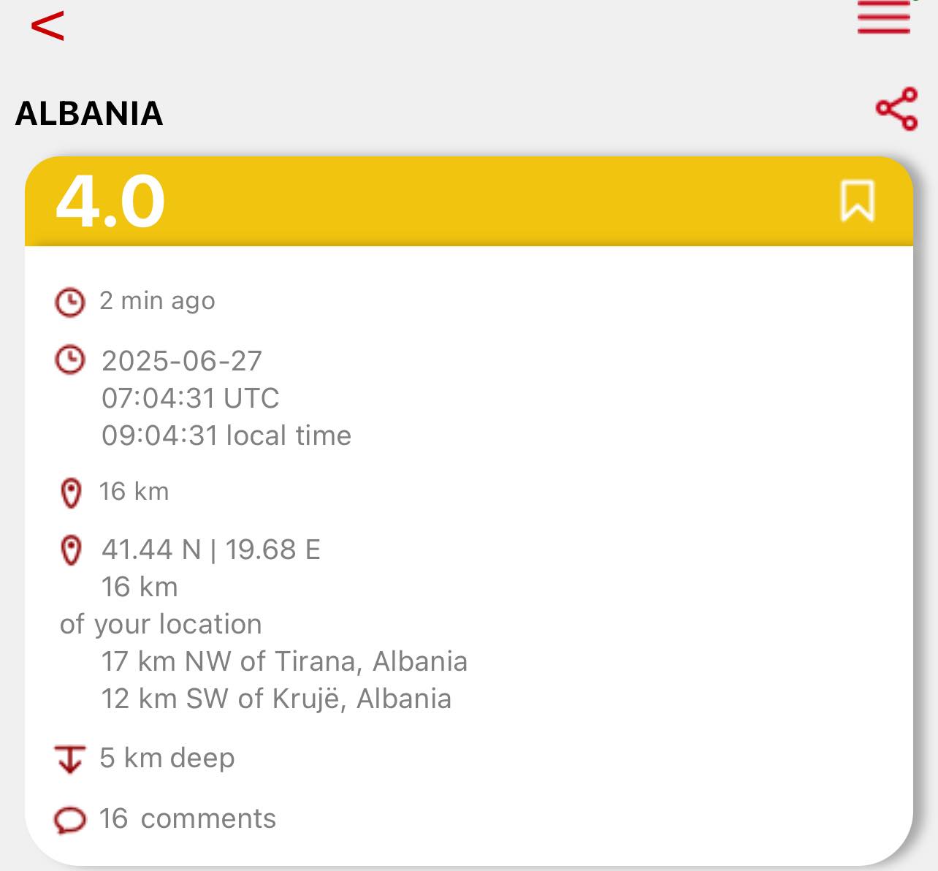Image resolution: width=938 pixels, height=871 pixels.
Task: Tap the 07:04:31 UTC time line
Action: [x=191, y=398]
